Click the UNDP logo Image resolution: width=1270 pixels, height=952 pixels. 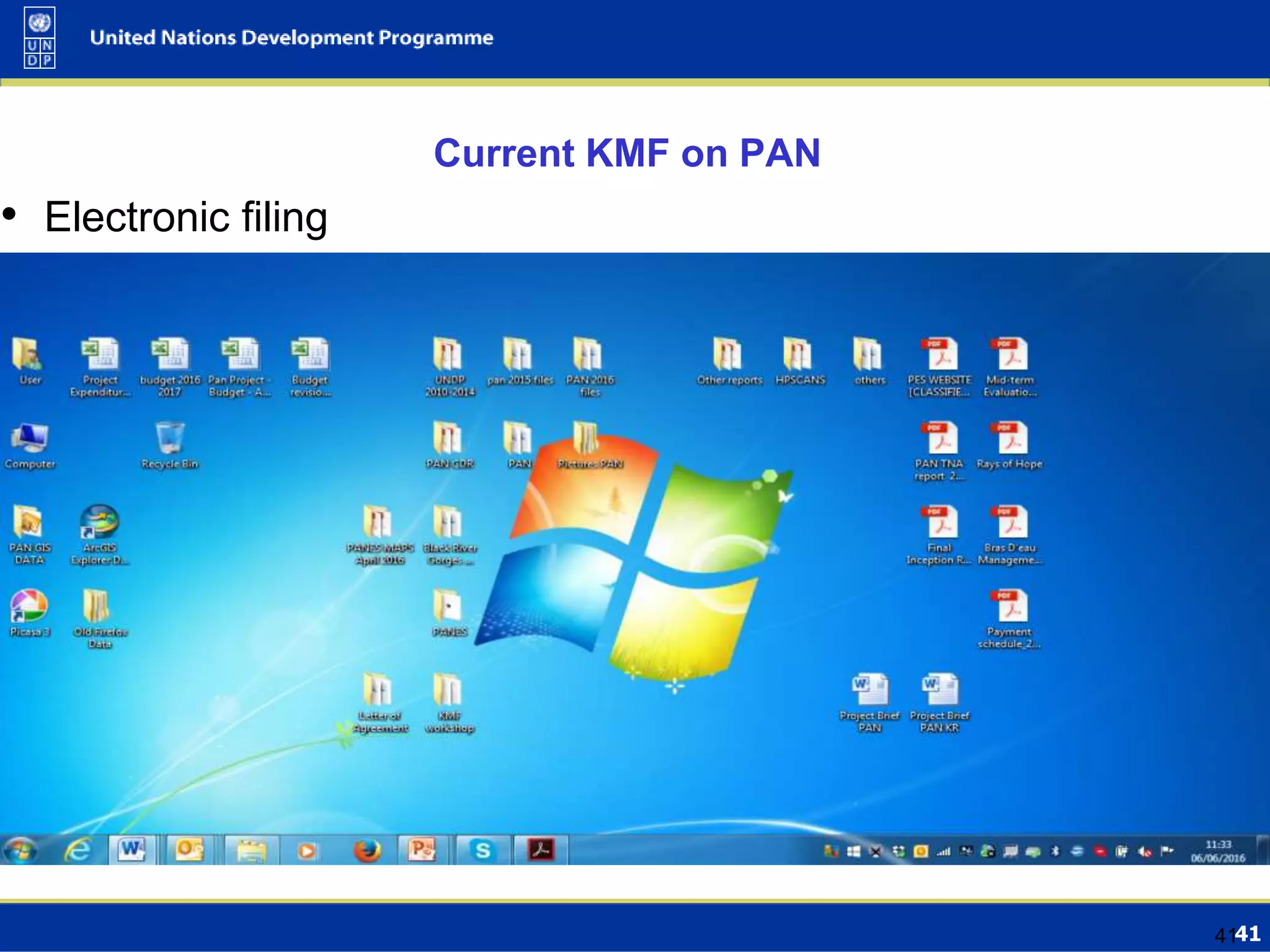40,37
